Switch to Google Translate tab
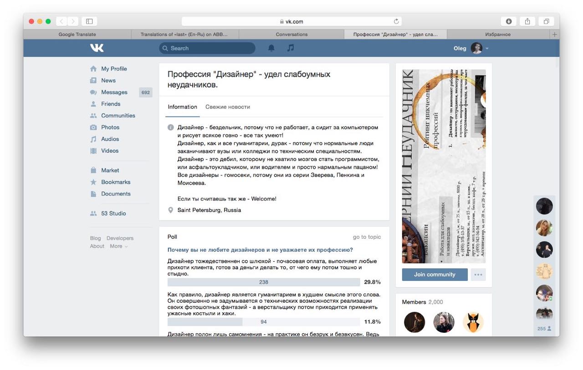 click(x=77, y=35)
